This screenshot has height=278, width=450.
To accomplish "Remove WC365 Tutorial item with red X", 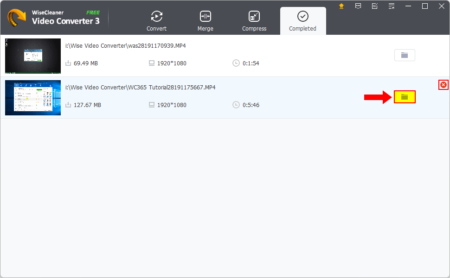I will point(444,85).
